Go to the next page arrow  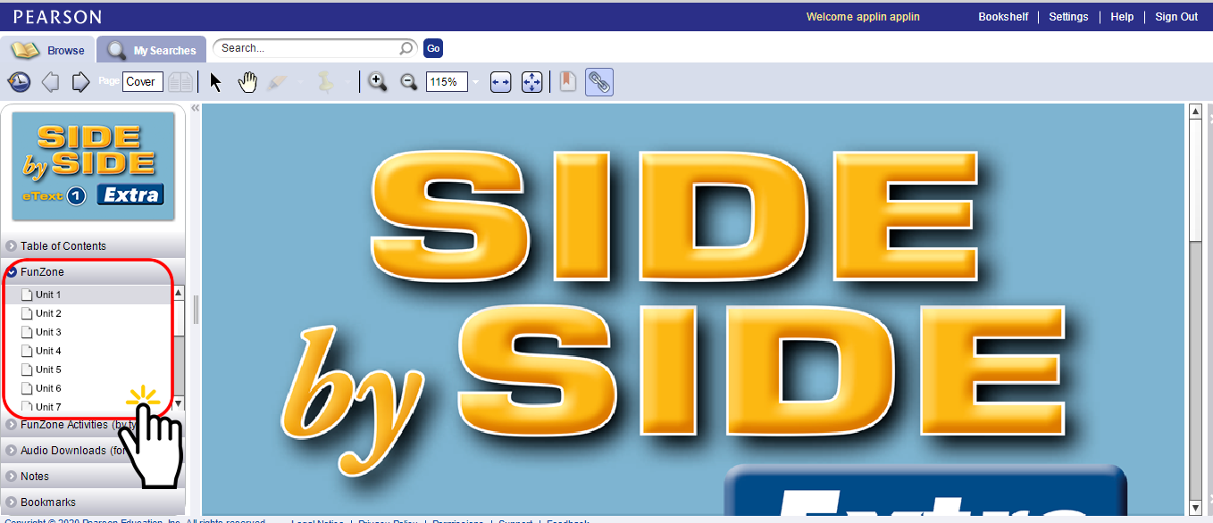pos(80,82)
